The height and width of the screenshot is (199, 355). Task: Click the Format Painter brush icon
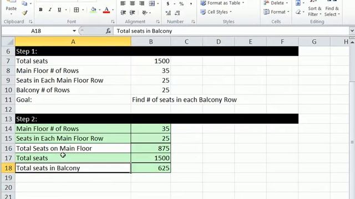pyautogui.click(x=24, y=13)
